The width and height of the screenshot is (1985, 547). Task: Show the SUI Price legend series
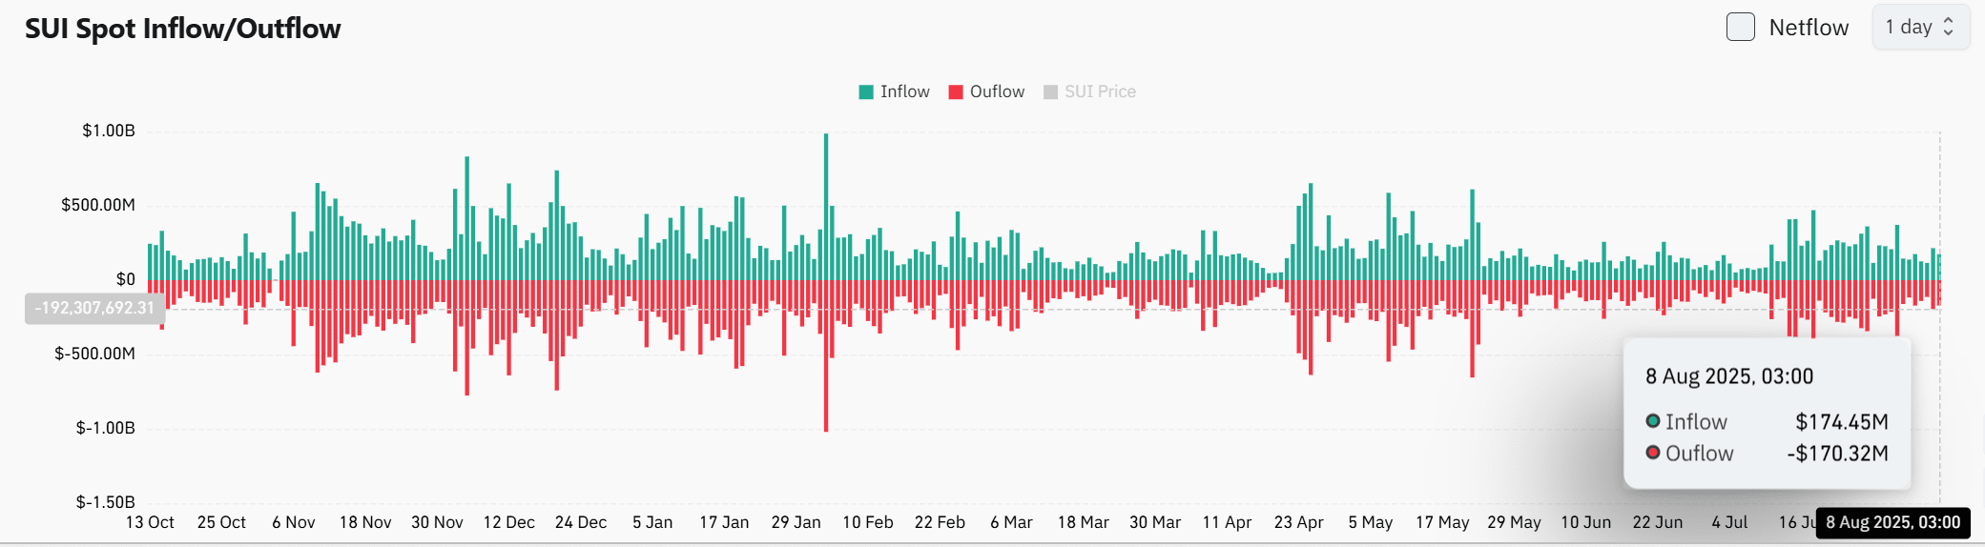(x=1089, y=91)
